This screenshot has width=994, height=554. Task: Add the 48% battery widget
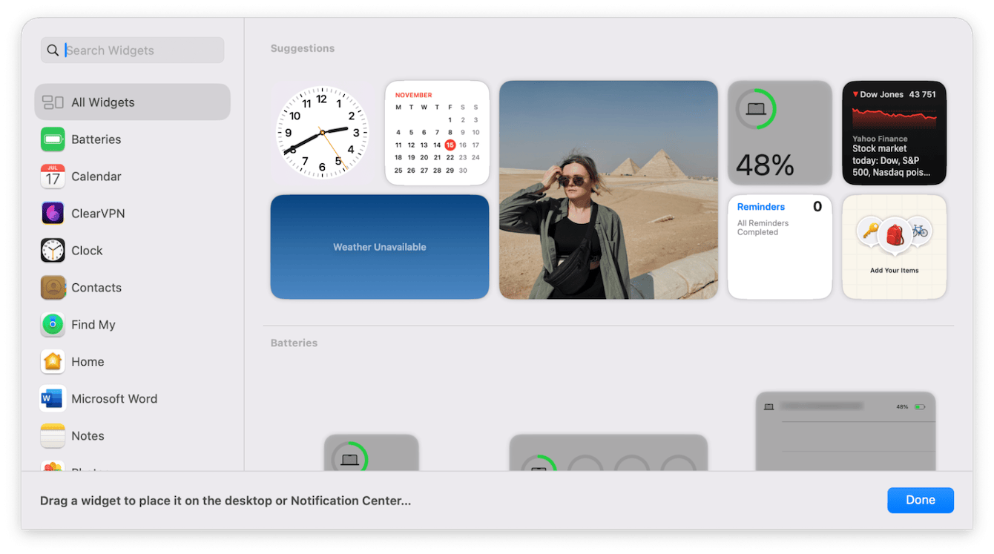point(780,133)
